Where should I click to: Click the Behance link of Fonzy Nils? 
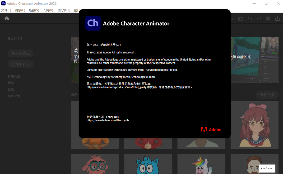pyautogui.click(x=108, y=120)
